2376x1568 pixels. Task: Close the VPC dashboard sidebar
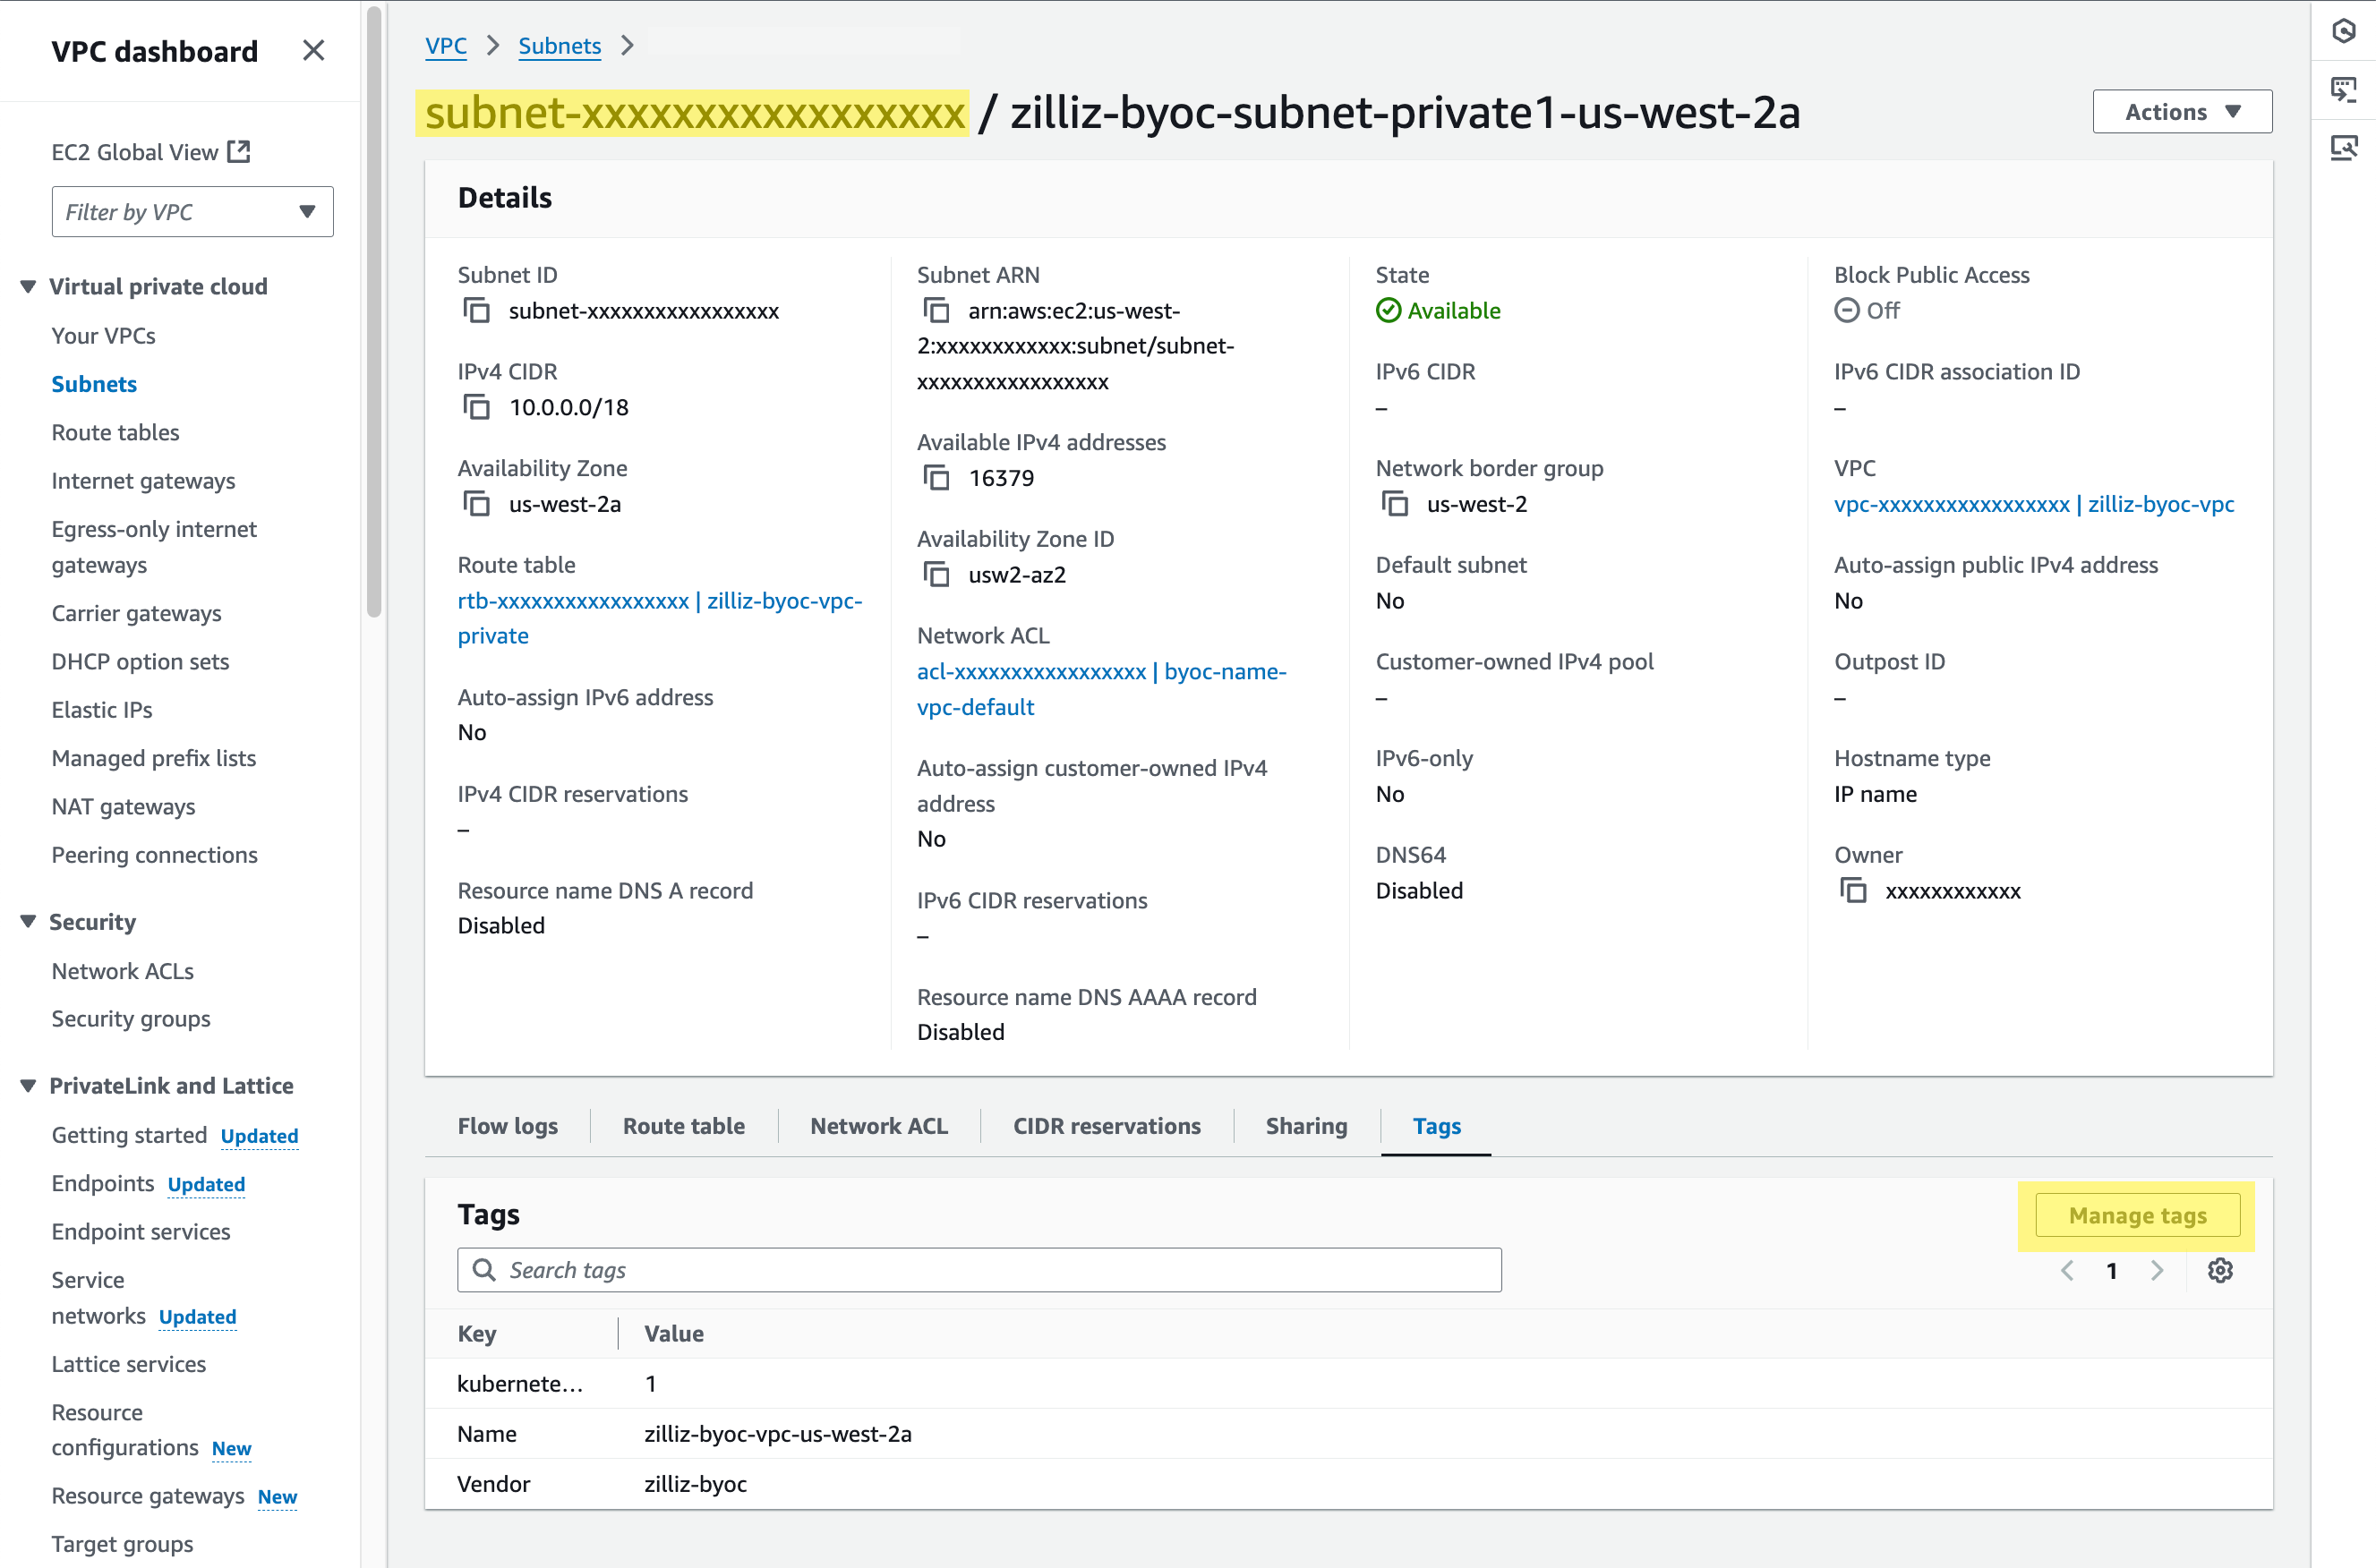click(x=313, y=51)
